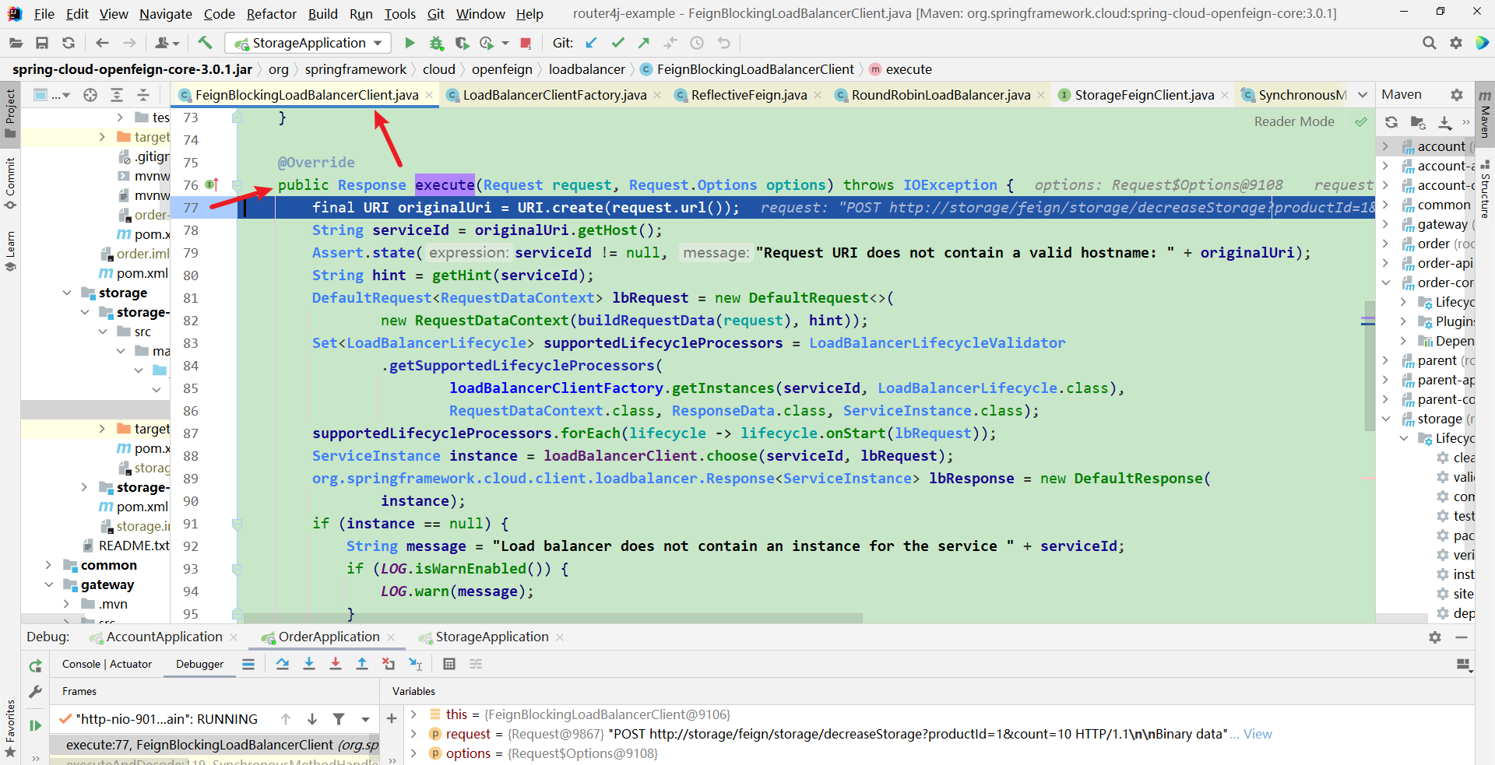Select Step Over in the debugger toolbar
The image size is (1495, 765).
click(283, 665)
